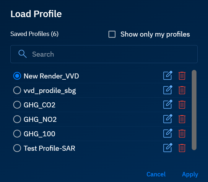
Task: Select the Test Profile-SAR radio button
Action: click(17, 148)
